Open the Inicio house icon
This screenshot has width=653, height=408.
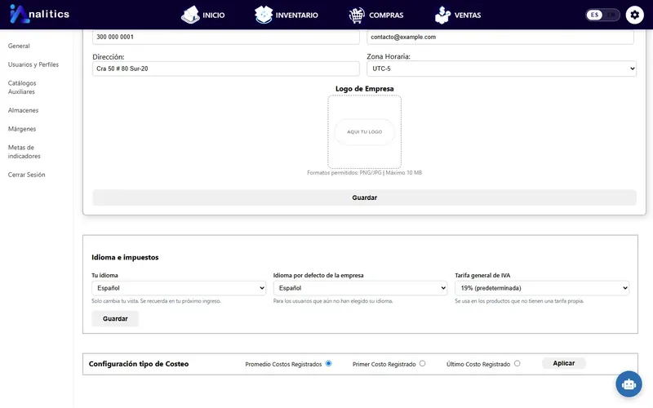coord(190,15)
